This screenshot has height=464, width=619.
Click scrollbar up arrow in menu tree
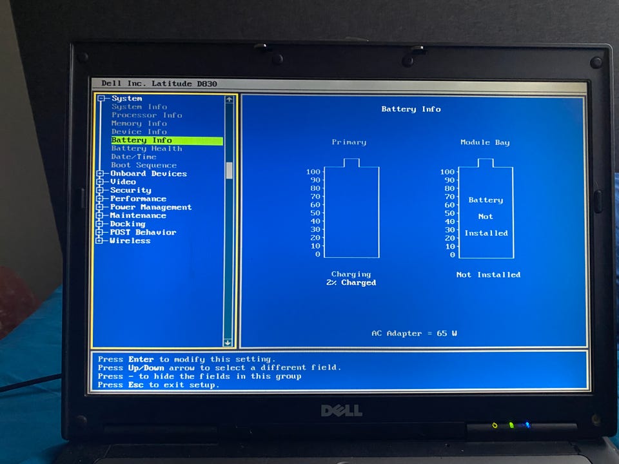tap(229, 99)
